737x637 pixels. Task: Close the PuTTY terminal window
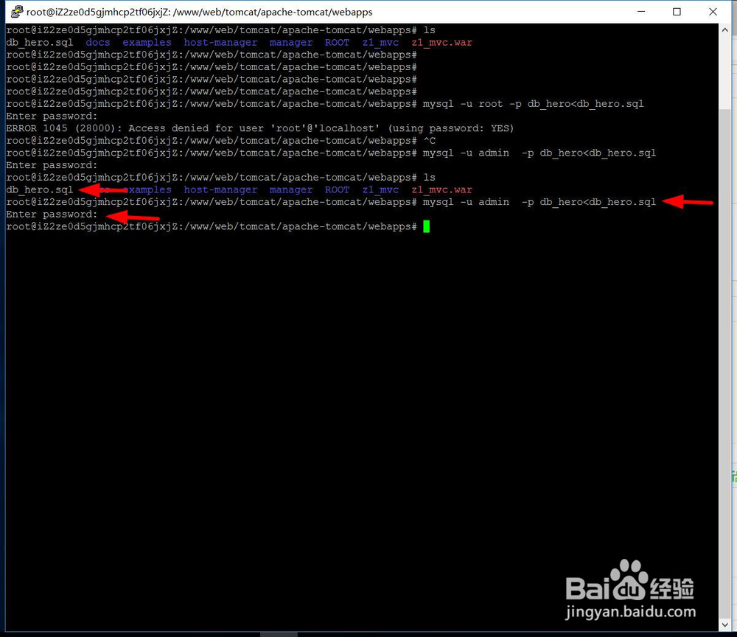713,12
